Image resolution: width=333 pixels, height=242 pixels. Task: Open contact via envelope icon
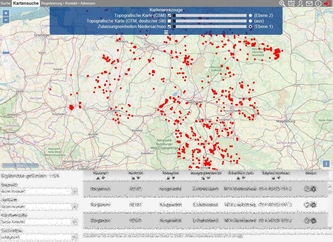point(309,3)
